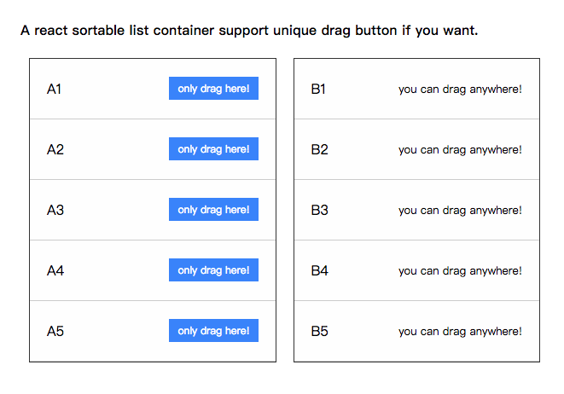Viewport: 564px width, 394px height.
Task: Click the A5 item label
Action: pos(55,331)
